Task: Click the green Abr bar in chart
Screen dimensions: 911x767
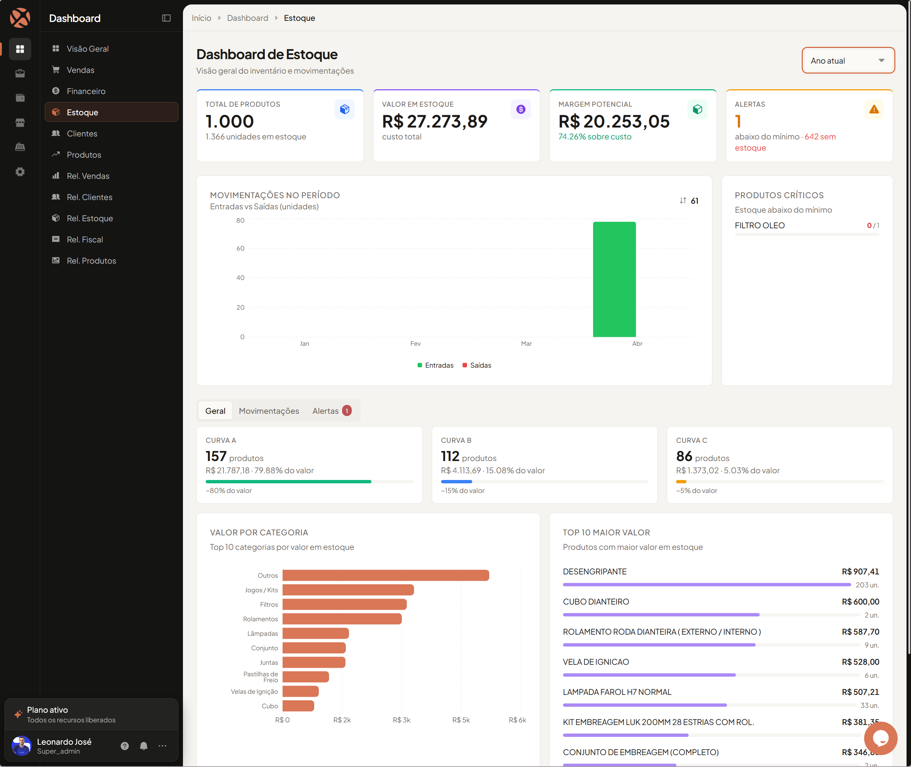Action: [x=614, y=280]
